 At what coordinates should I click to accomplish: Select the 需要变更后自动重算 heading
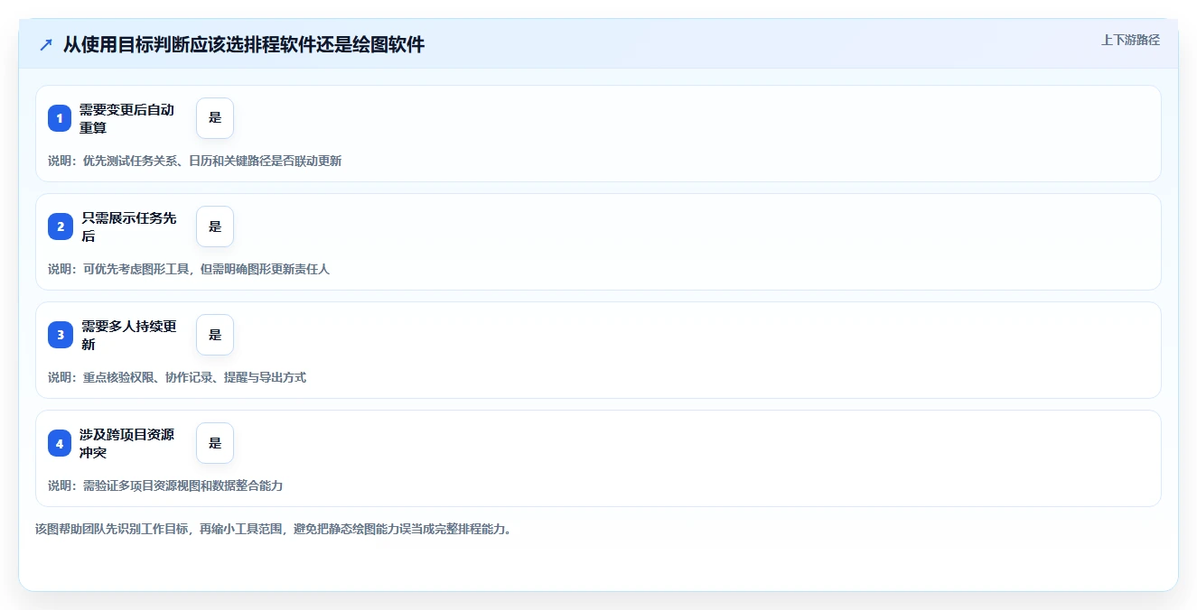click(126, 118)
